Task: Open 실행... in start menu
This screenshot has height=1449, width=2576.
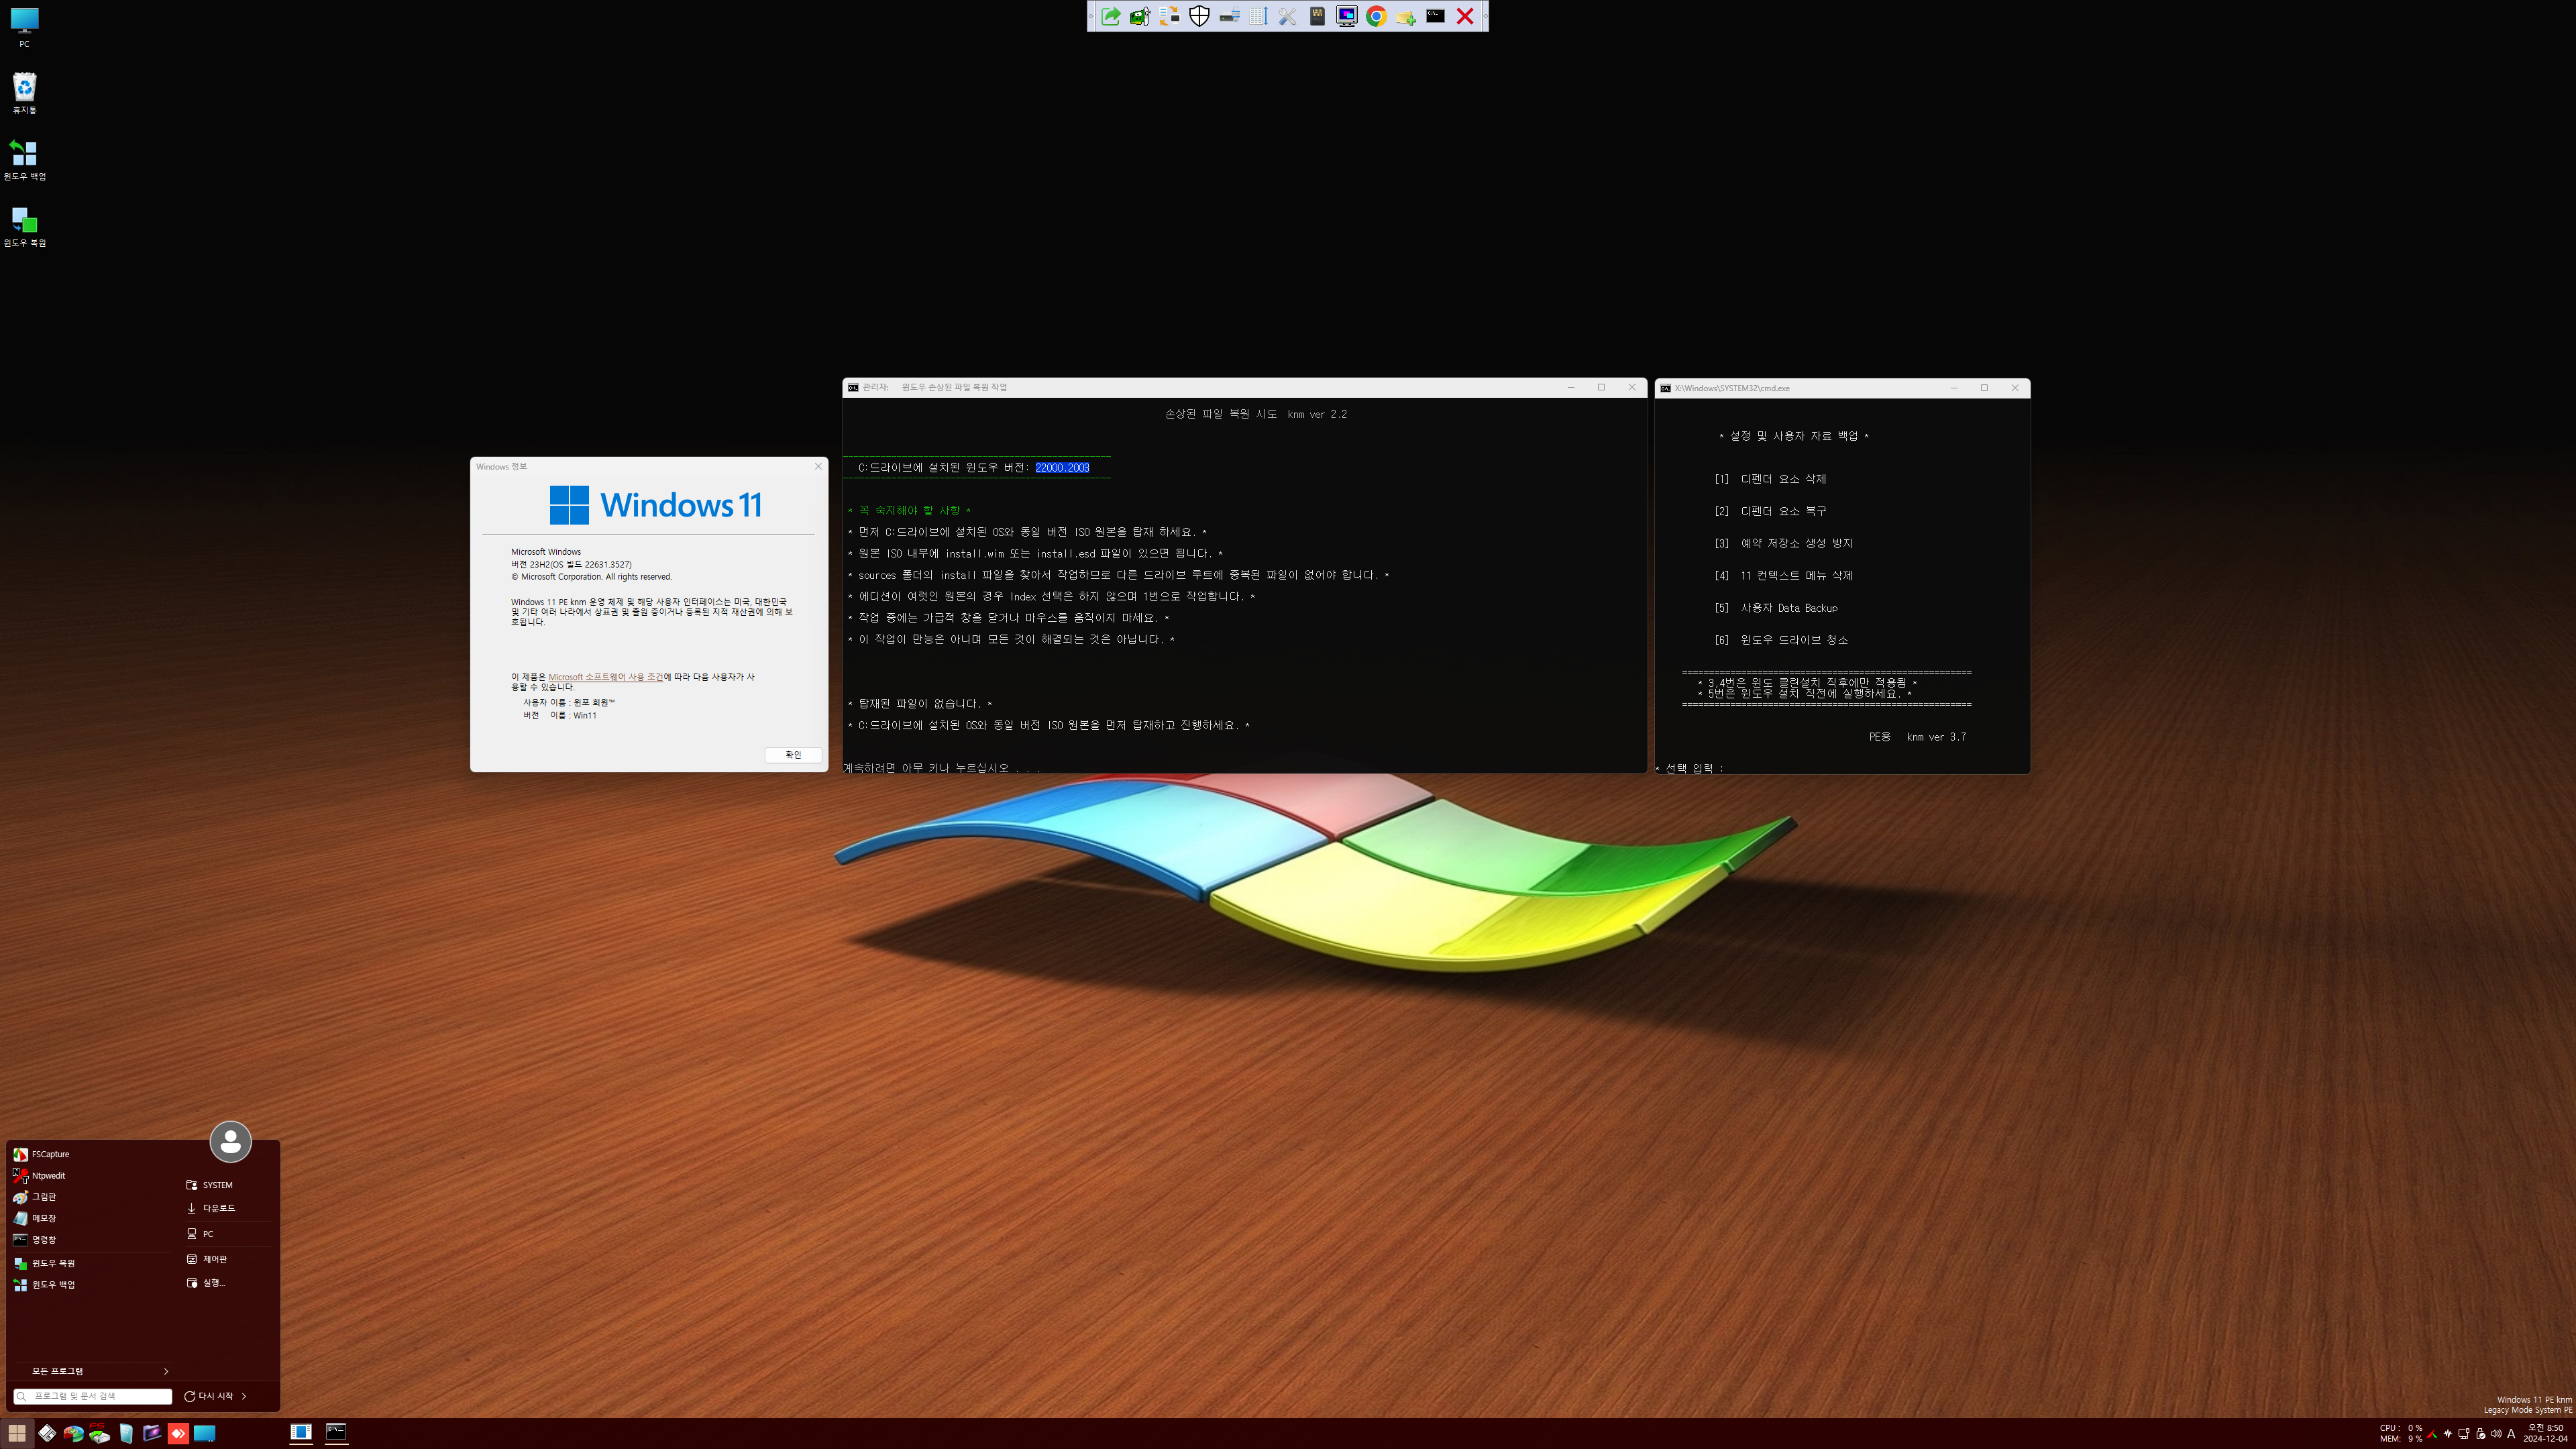Action: [229, 1283]
